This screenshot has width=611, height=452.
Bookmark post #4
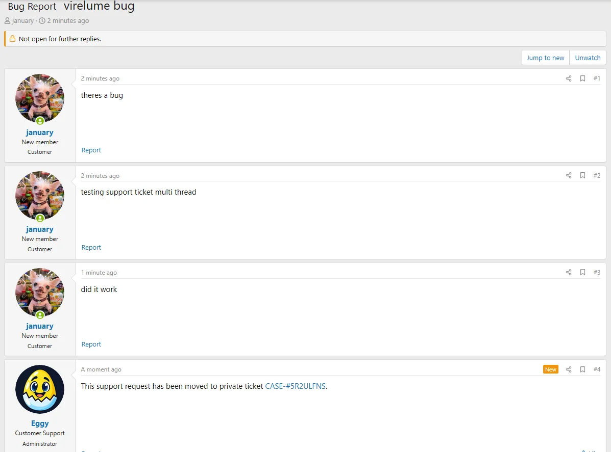582,369
